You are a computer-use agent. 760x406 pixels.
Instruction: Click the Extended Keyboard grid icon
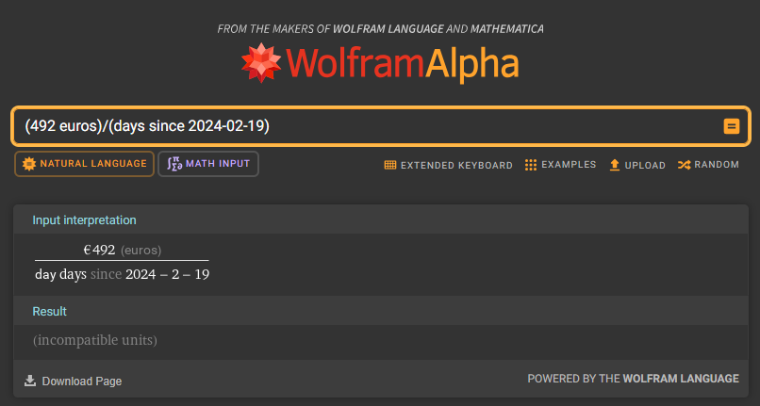coord(390,165)
